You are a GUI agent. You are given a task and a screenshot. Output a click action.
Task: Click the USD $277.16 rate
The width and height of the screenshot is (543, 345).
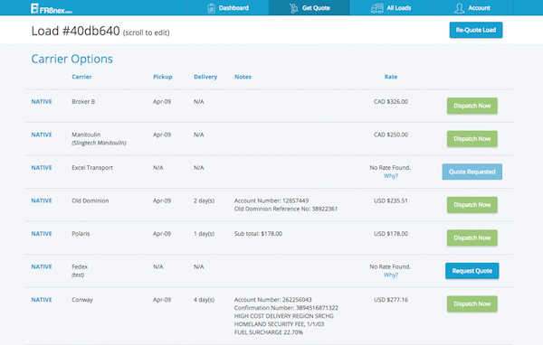coord(391,300)
